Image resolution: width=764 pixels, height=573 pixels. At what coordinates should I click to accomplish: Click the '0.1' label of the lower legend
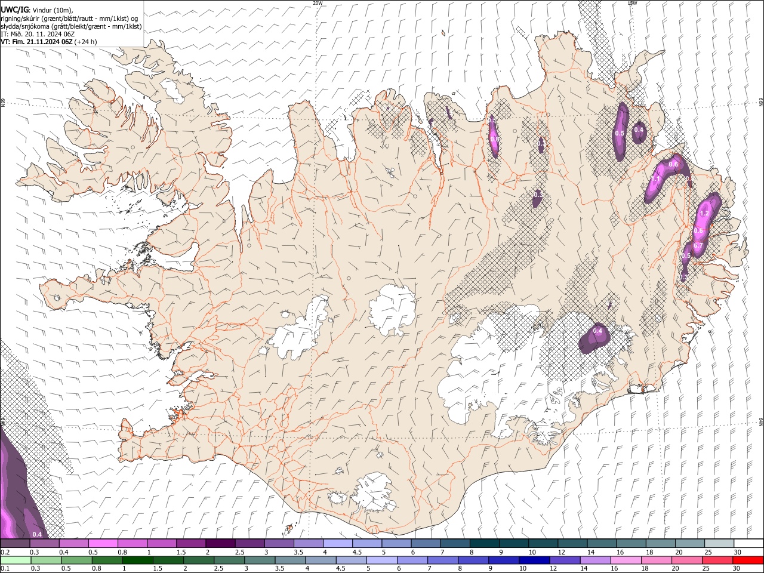coord(4,568)
